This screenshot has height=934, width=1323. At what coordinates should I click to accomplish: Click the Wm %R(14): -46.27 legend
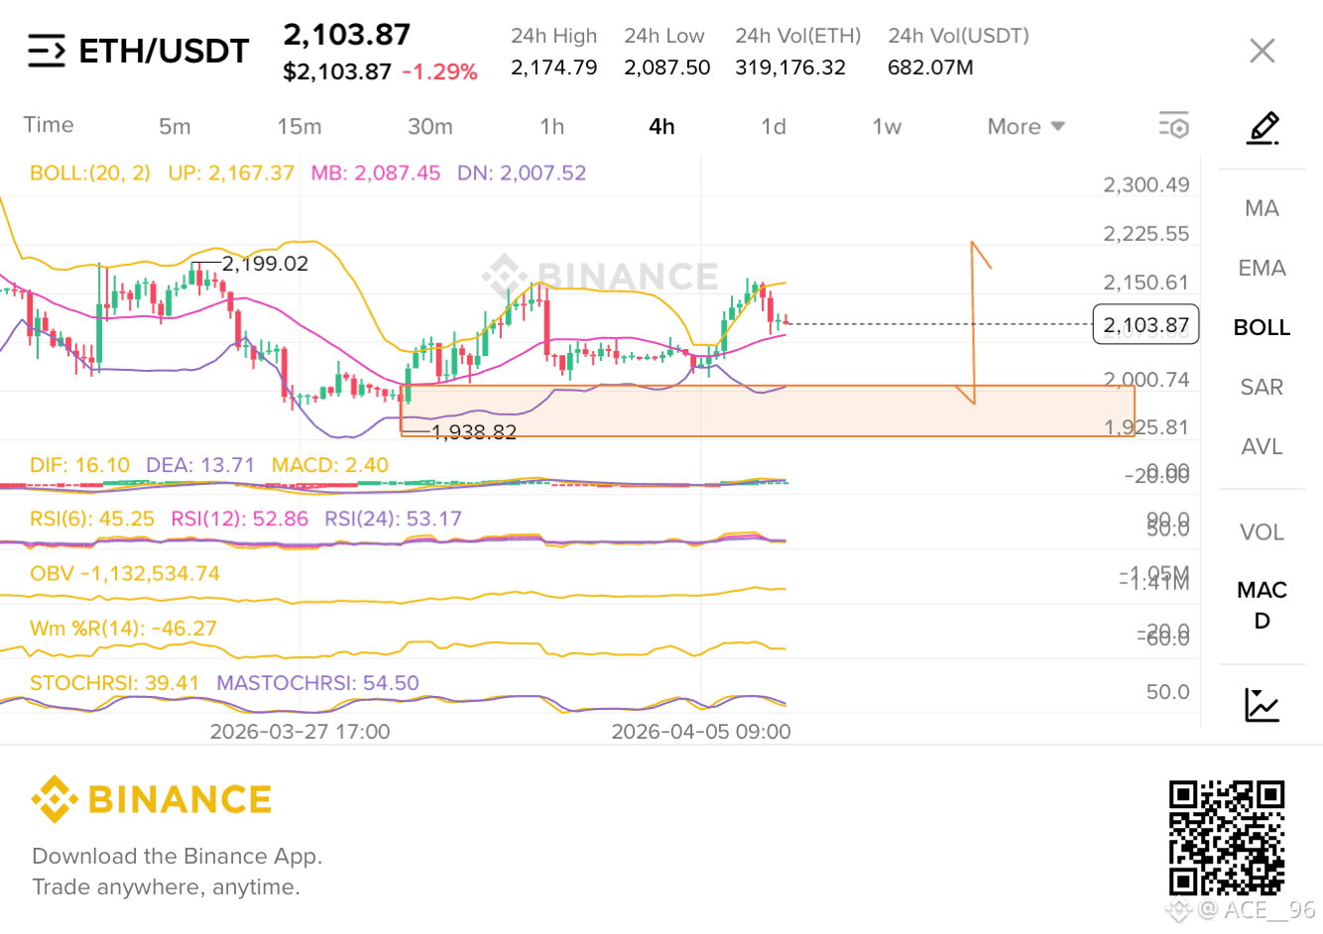123,628
